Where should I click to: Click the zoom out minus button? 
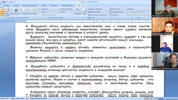click(x=165, y=99)
